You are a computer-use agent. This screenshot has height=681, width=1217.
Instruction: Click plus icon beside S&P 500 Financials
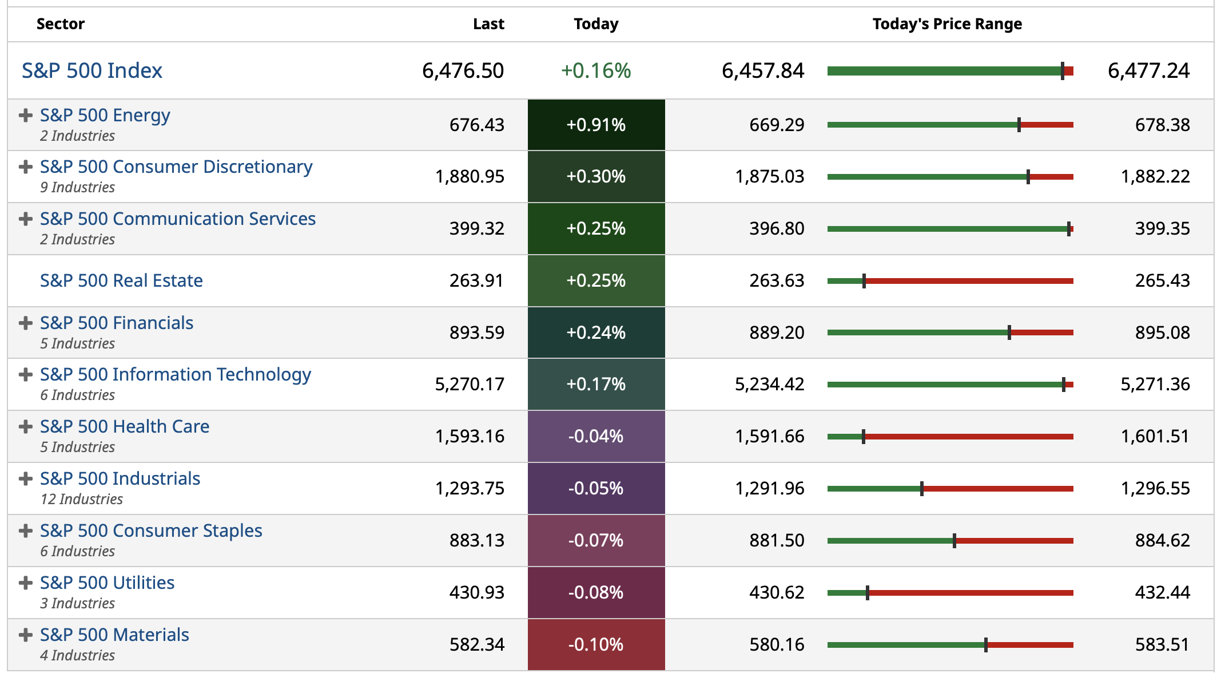[25, 323]
